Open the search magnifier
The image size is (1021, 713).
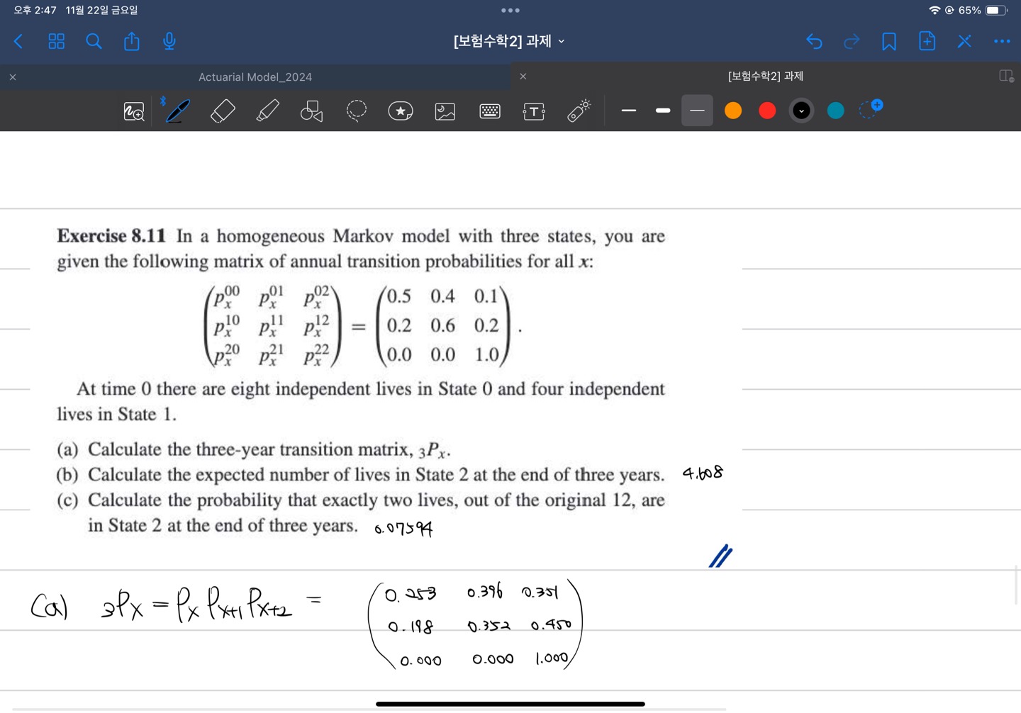(x=94, y=42)
